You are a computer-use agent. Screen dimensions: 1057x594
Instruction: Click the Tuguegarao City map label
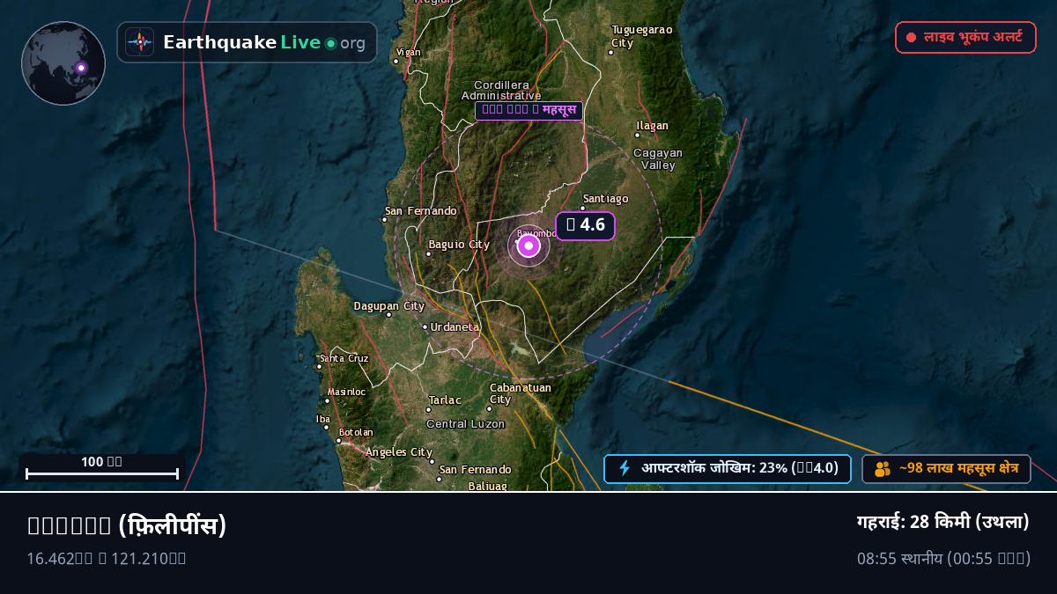click(x=641, y=36)
